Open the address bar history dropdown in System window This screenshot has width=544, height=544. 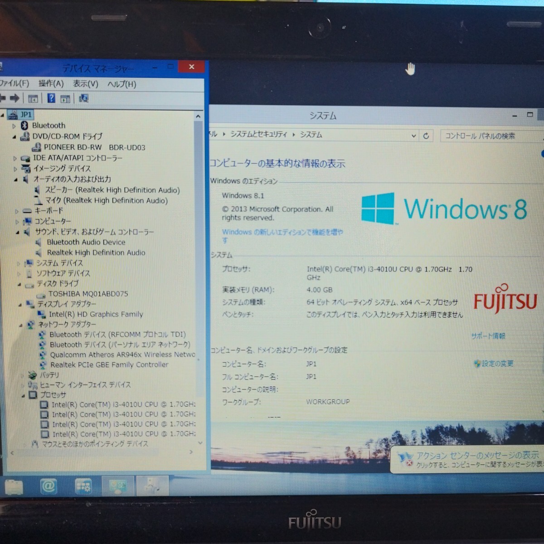click(413, 136)
